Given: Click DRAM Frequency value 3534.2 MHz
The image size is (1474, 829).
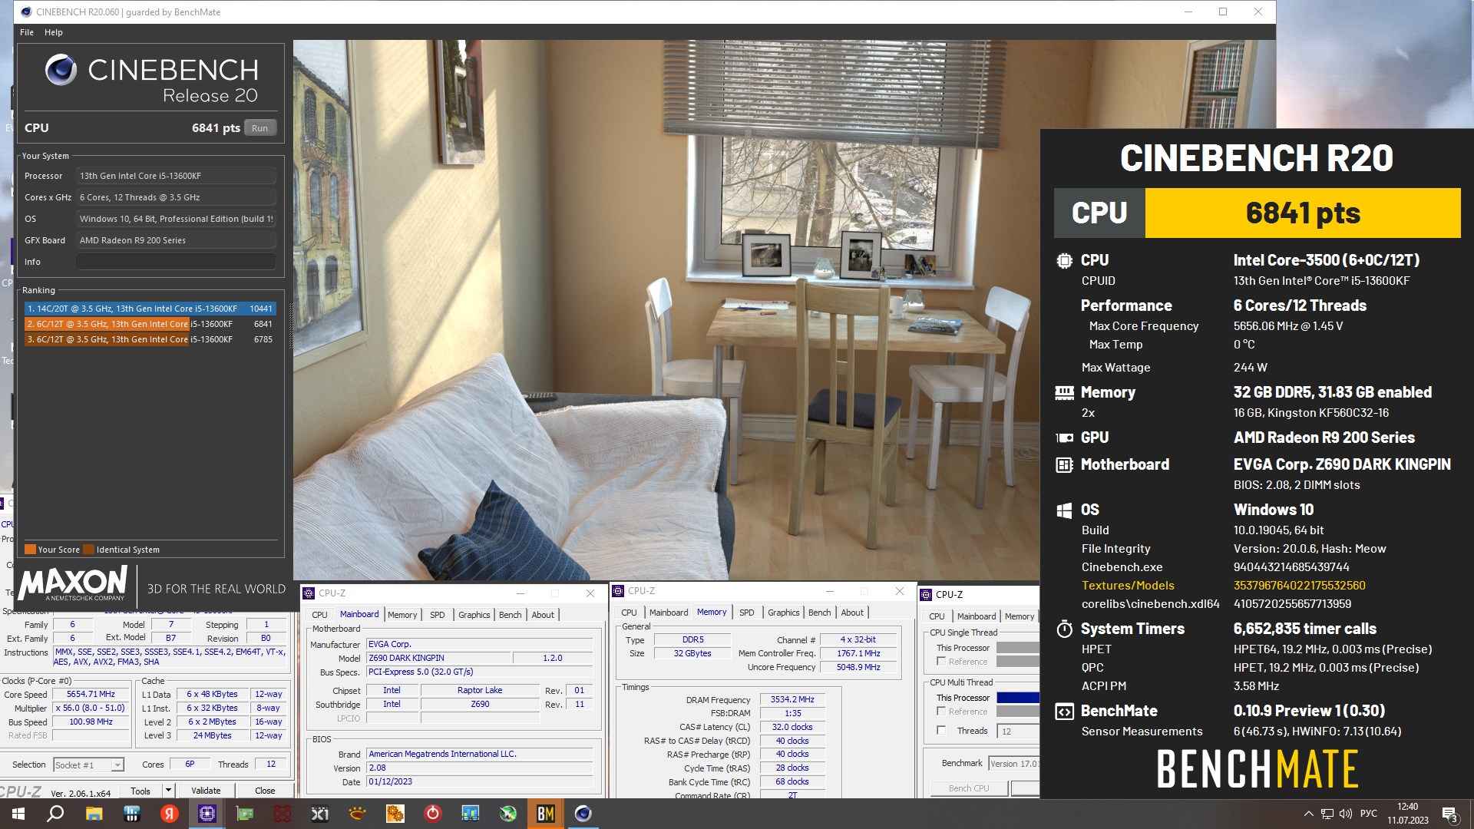Looking at the screenshot, I should pyautogui.click(x=792, y=700).
